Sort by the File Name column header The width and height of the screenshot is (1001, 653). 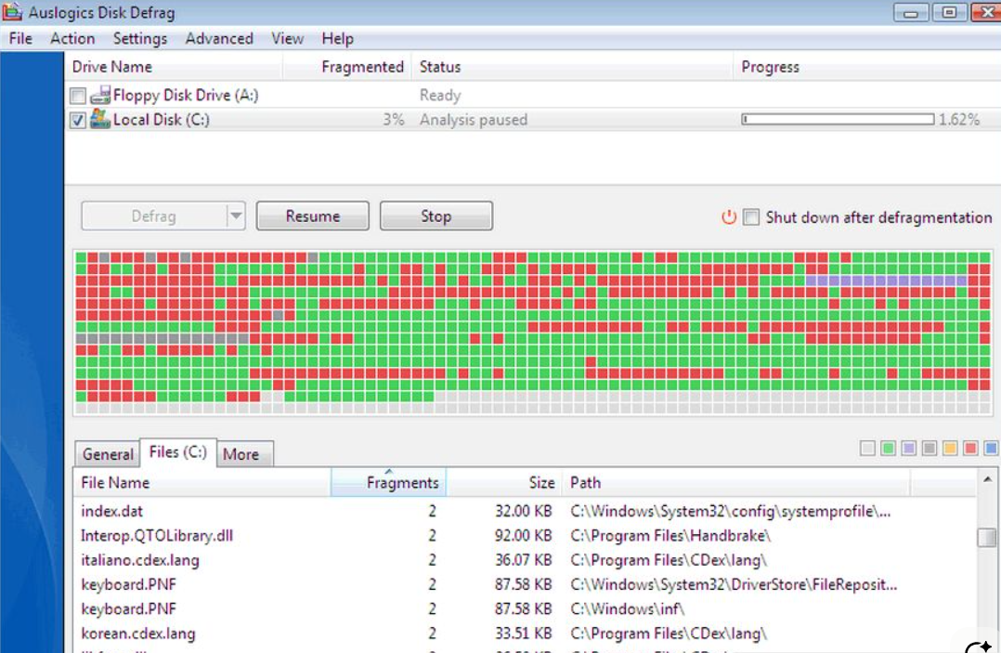(202, 482)
